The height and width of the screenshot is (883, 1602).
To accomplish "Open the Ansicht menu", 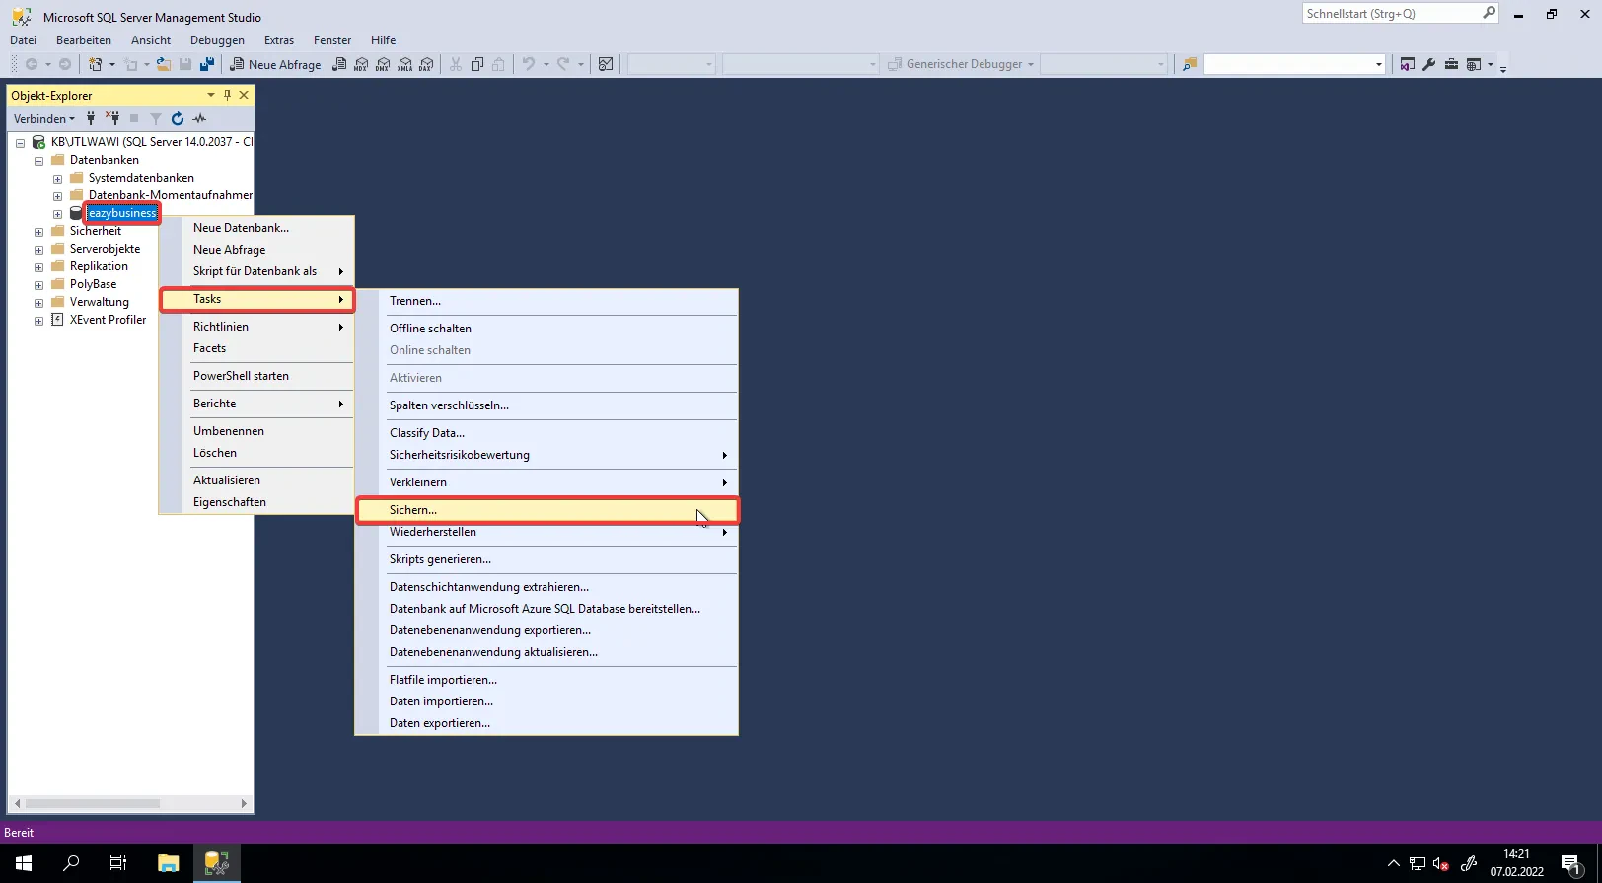I will pyautogui.click(x=151, y=40).
